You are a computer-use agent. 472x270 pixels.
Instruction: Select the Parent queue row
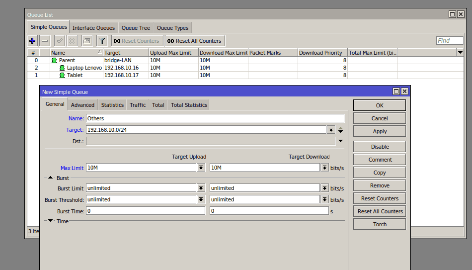[245, 60]
